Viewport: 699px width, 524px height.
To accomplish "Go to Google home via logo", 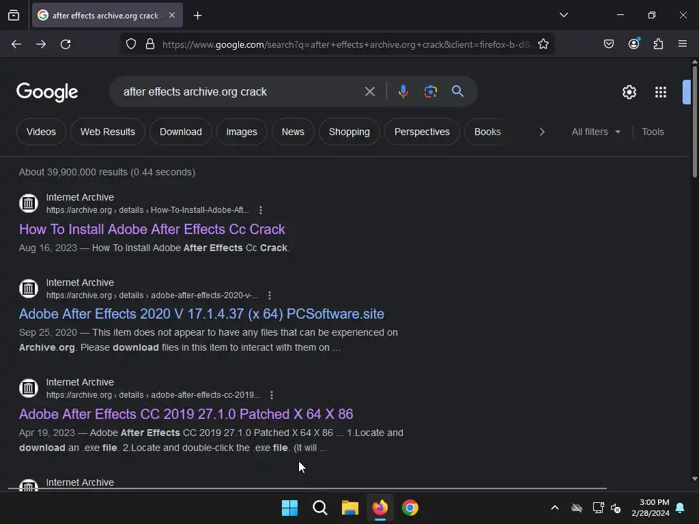I will click(47, 92).
